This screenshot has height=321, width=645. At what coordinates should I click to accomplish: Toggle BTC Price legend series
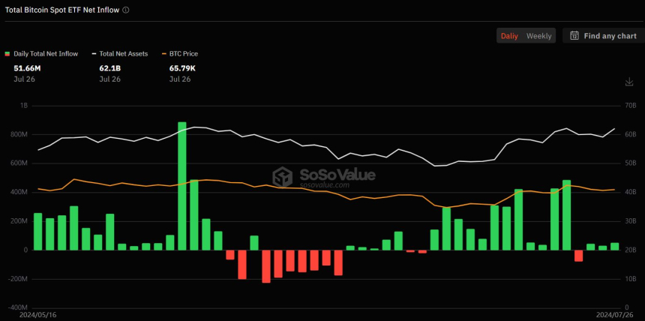(180, 53)
